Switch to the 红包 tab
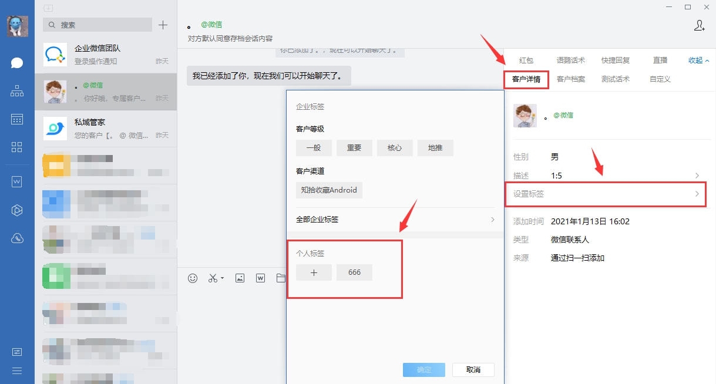This screenshot has width=716, height=384. [x=526, y=60]
